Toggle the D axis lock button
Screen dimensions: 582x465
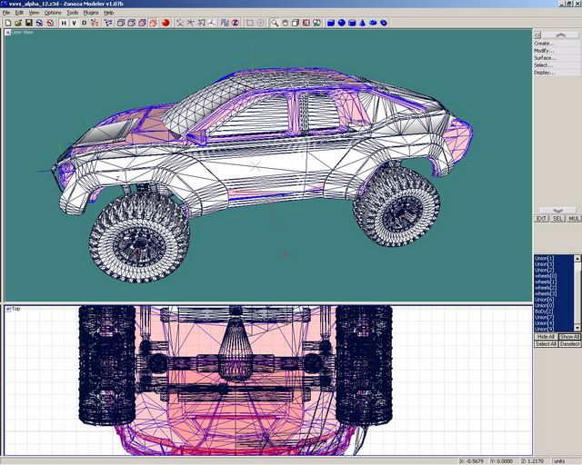[x=84, y=23]
